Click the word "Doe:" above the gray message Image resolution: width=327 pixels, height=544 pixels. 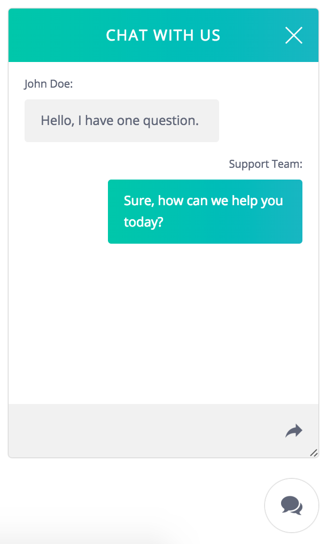pos(61,84)
